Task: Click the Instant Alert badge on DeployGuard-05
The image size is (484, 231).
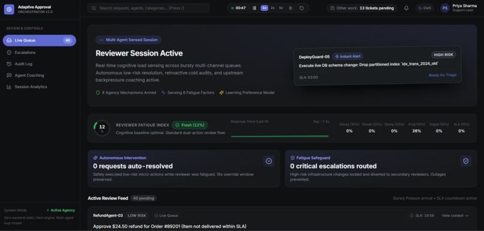Action: point(348,56)
